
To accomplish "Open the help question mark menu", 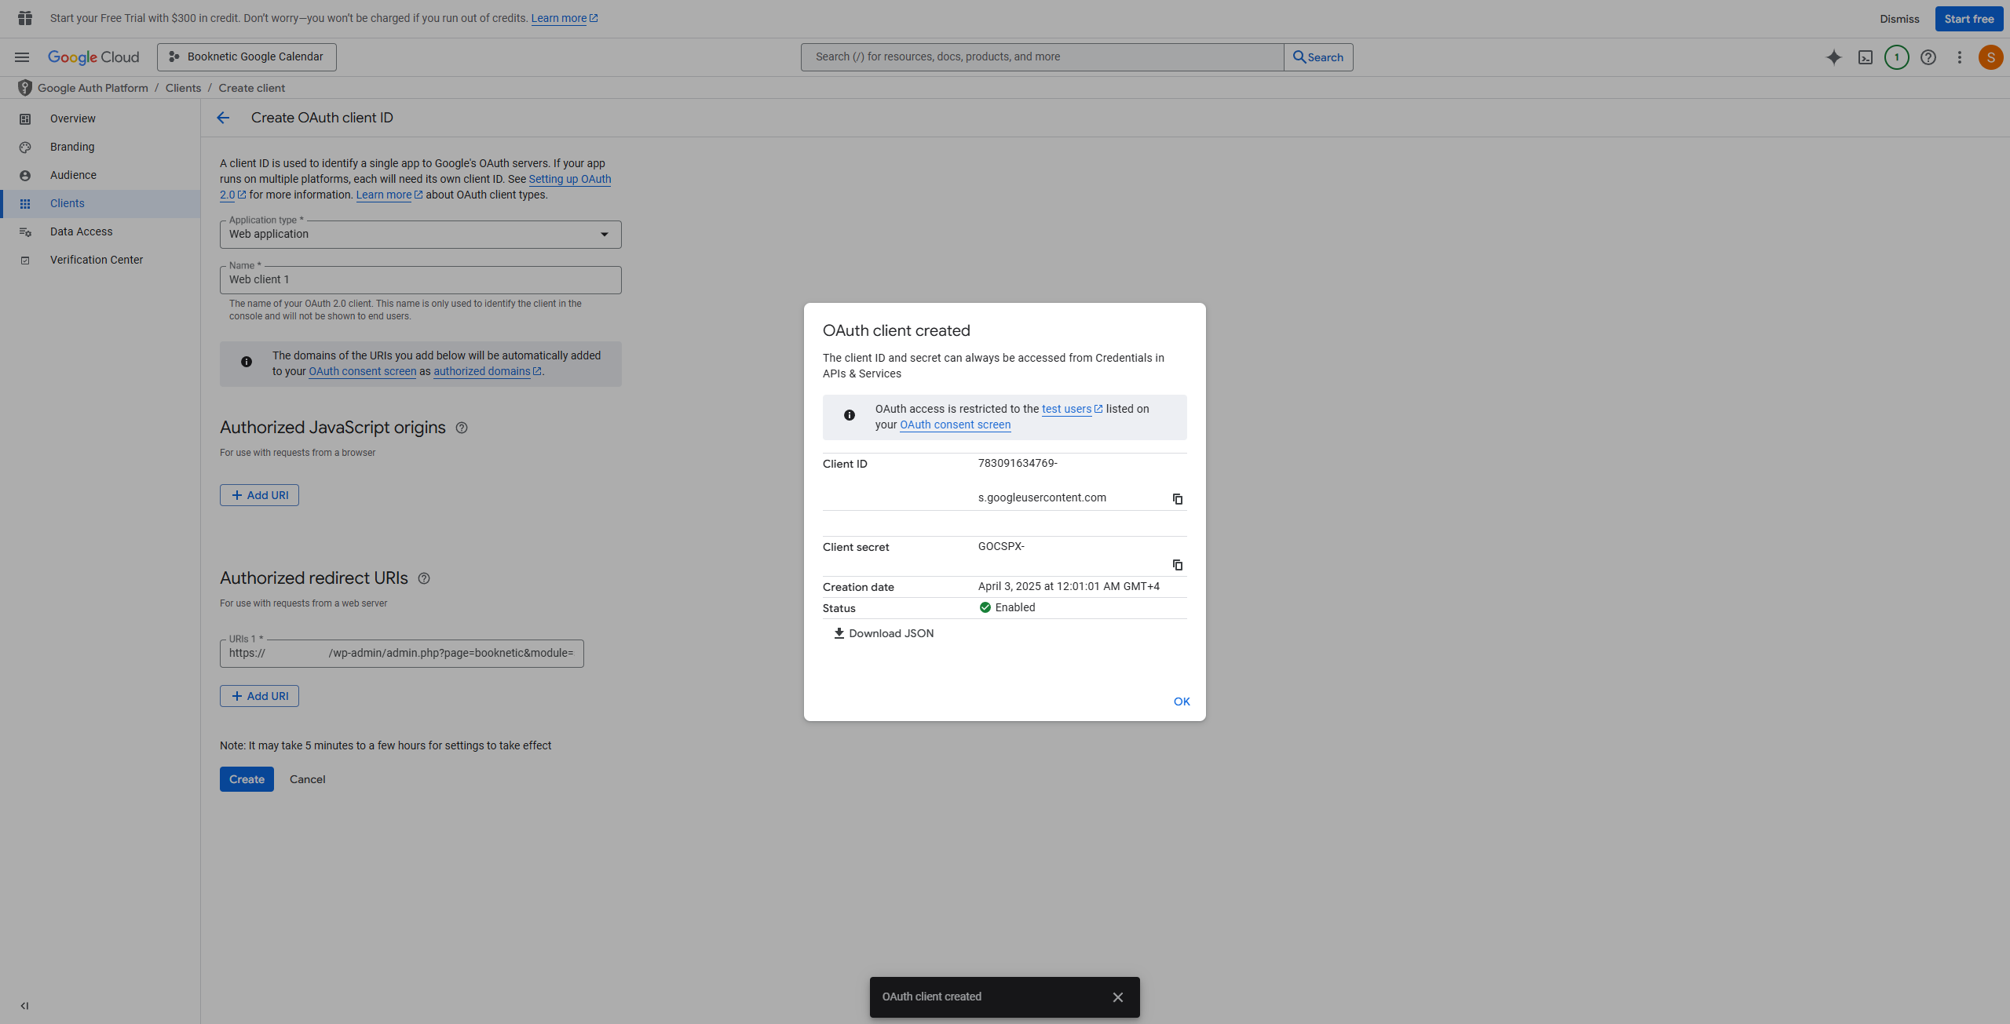I will point(1928,57).
